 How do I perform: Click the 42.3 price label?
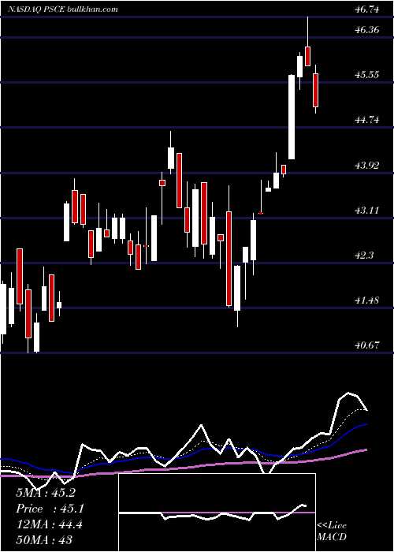(364, 255)
